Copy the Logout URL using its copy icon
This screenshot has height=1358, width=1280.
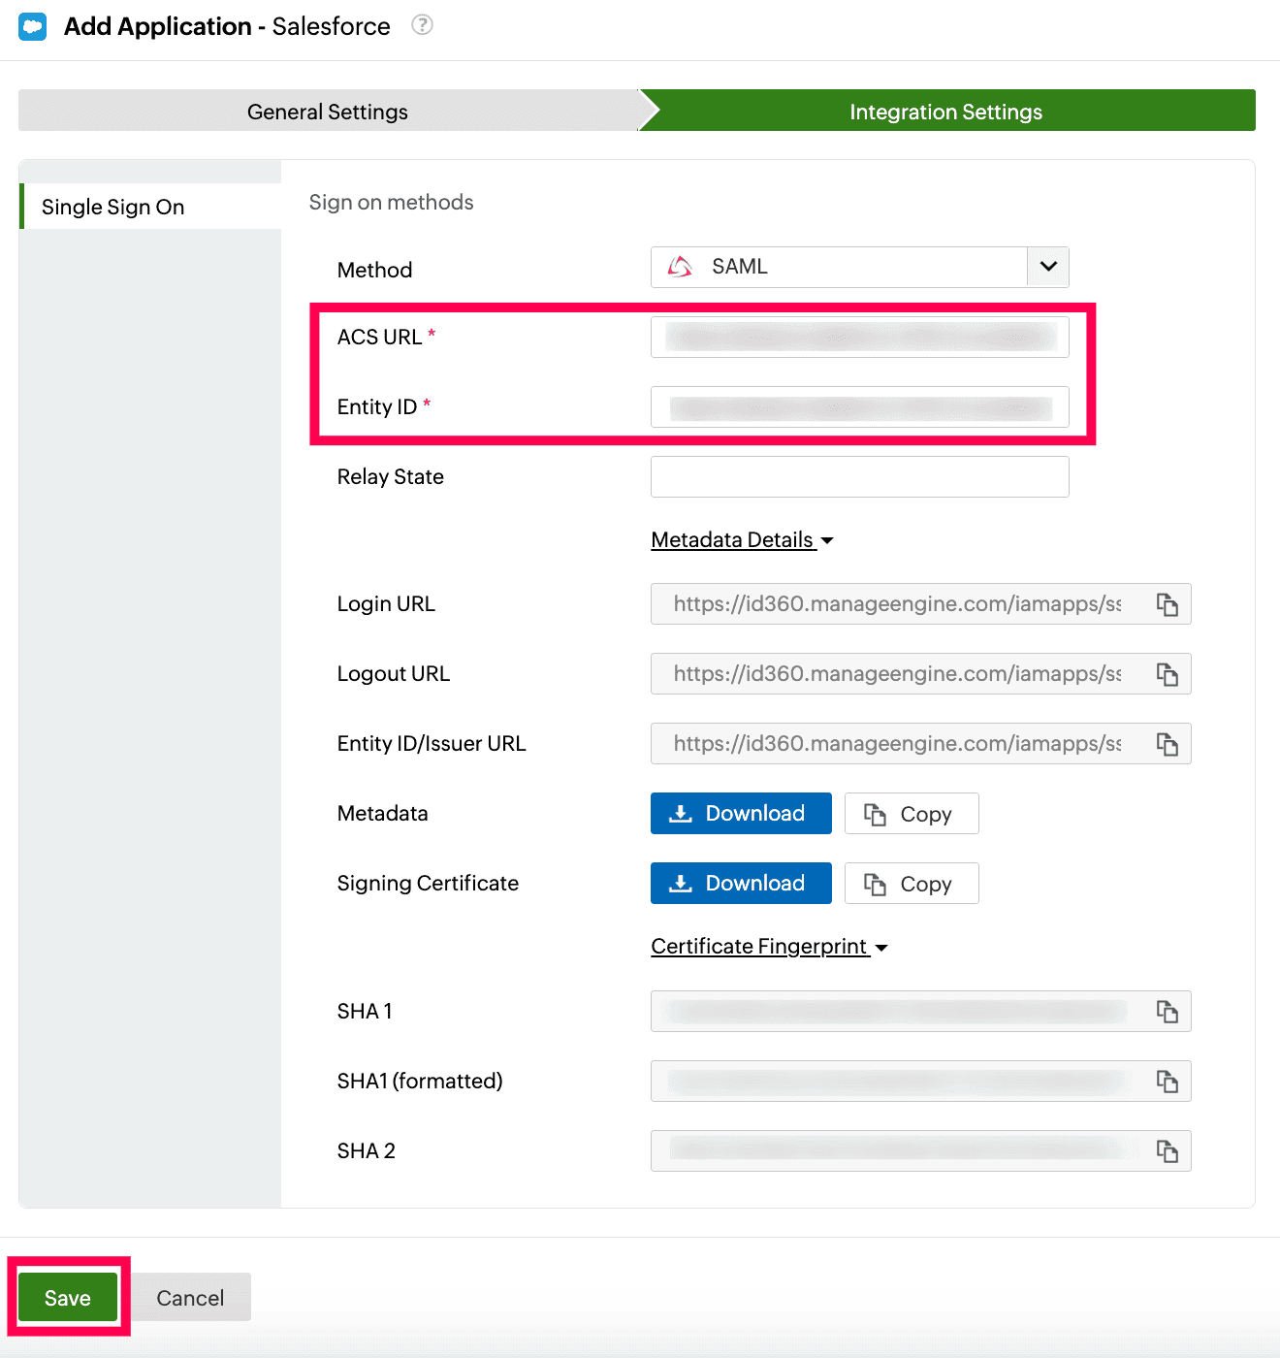[1168, 673]
